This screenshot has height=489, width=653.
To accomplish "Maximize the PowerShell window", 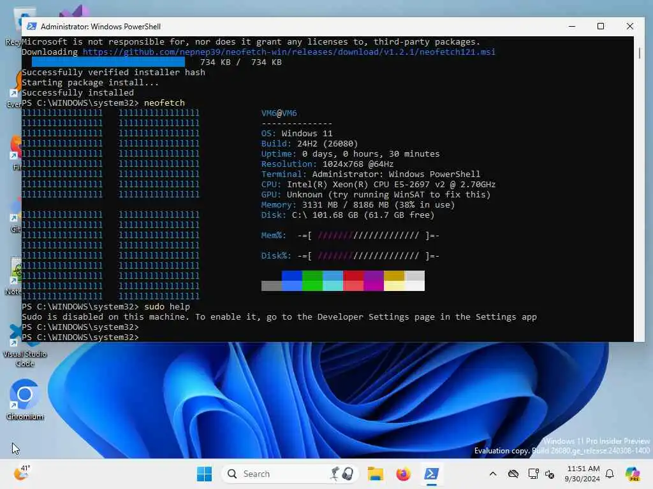I will 601,26.
